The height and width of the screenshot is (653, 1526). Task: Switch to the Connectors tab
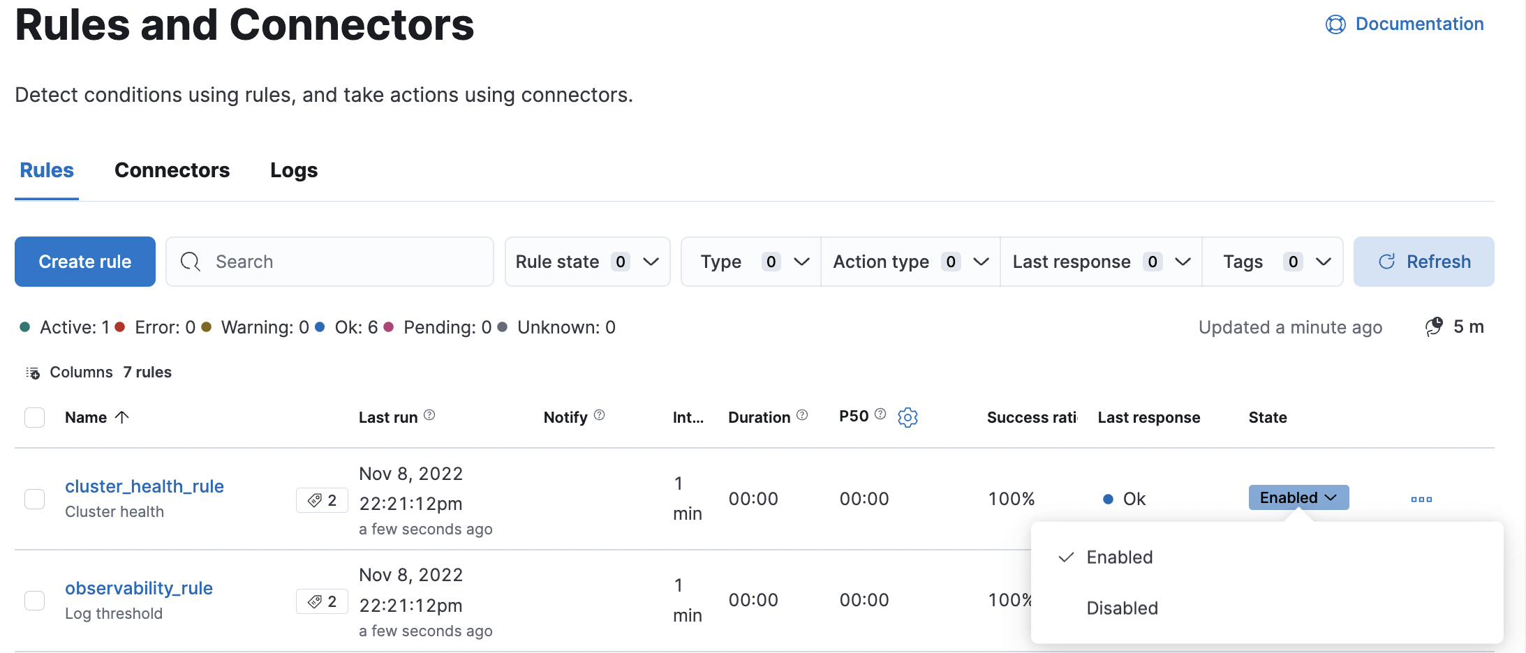point(172,170)
